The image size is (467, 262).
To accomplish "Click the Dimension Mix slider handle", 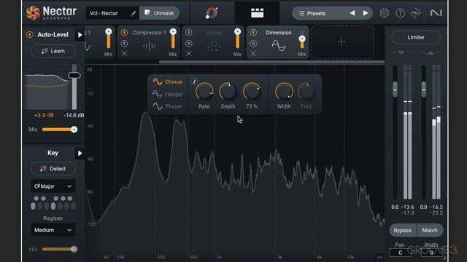I will pos(301,39).
